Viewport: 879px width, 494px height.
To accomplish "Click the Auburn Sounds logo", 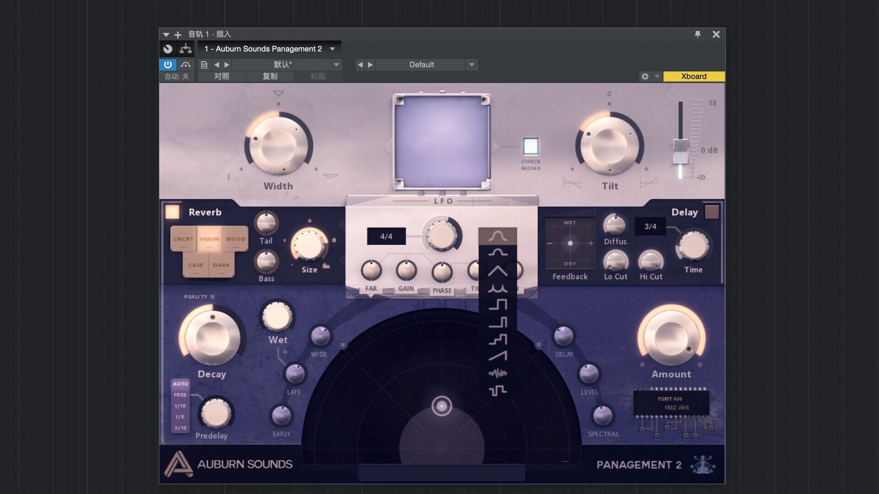I will click(228, 464).
